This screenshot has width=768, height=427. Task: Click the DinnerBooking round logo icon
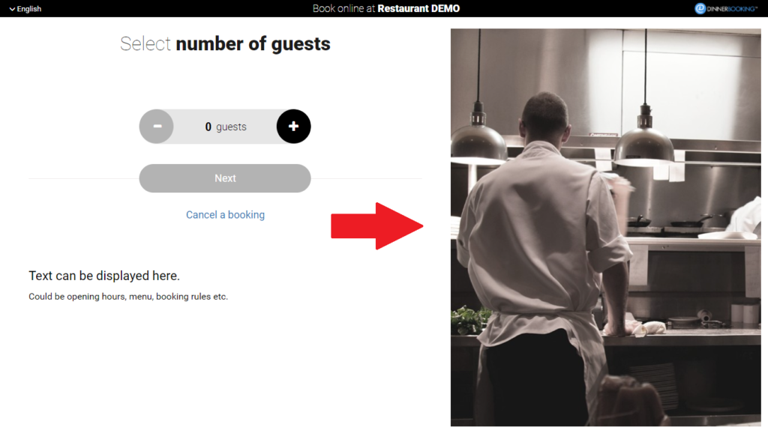click(x=700, y=8)
